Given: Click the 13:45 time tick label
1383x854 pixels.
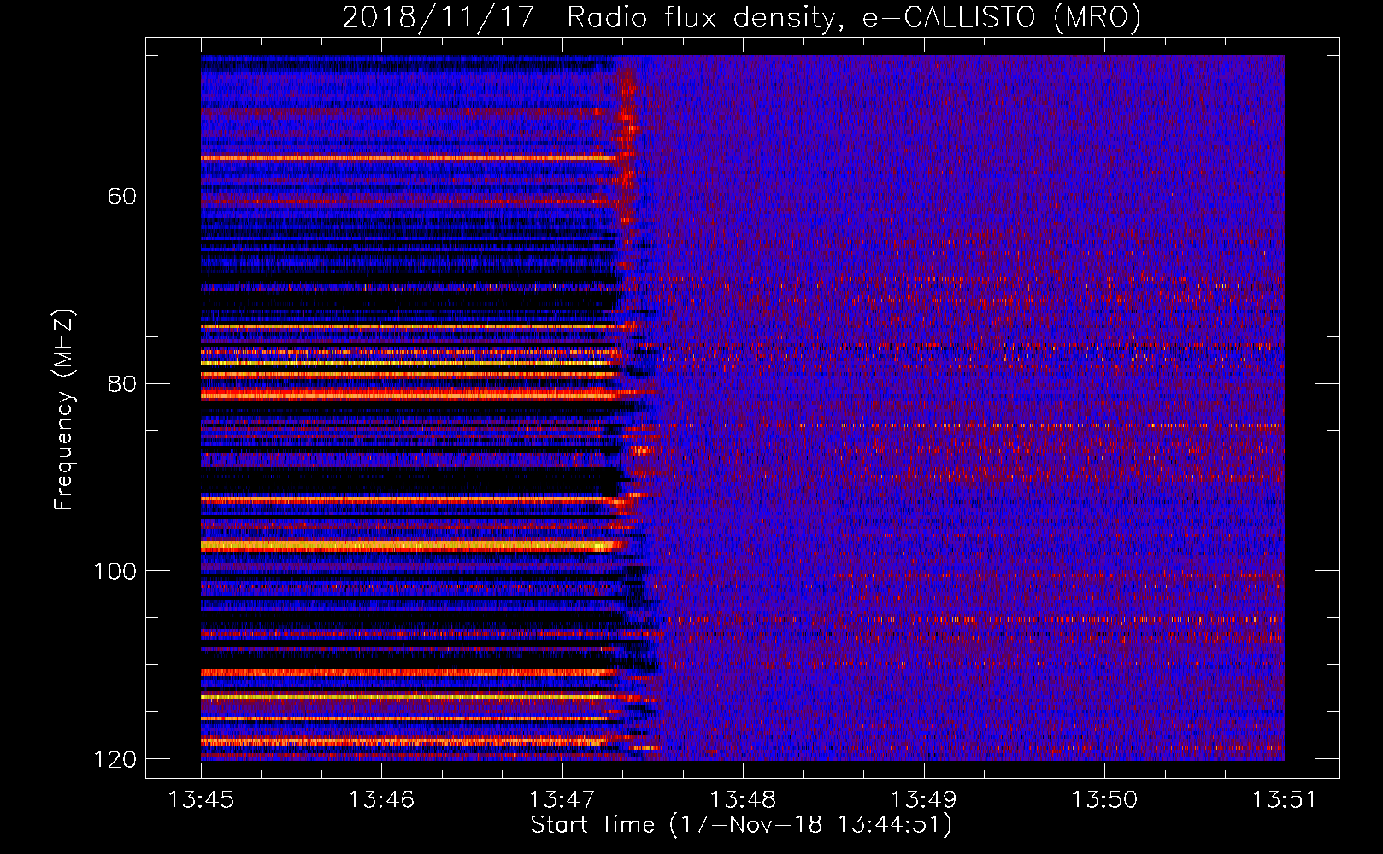Looking at the screenshot, I should pyautogui.click(x=202, y=799).
